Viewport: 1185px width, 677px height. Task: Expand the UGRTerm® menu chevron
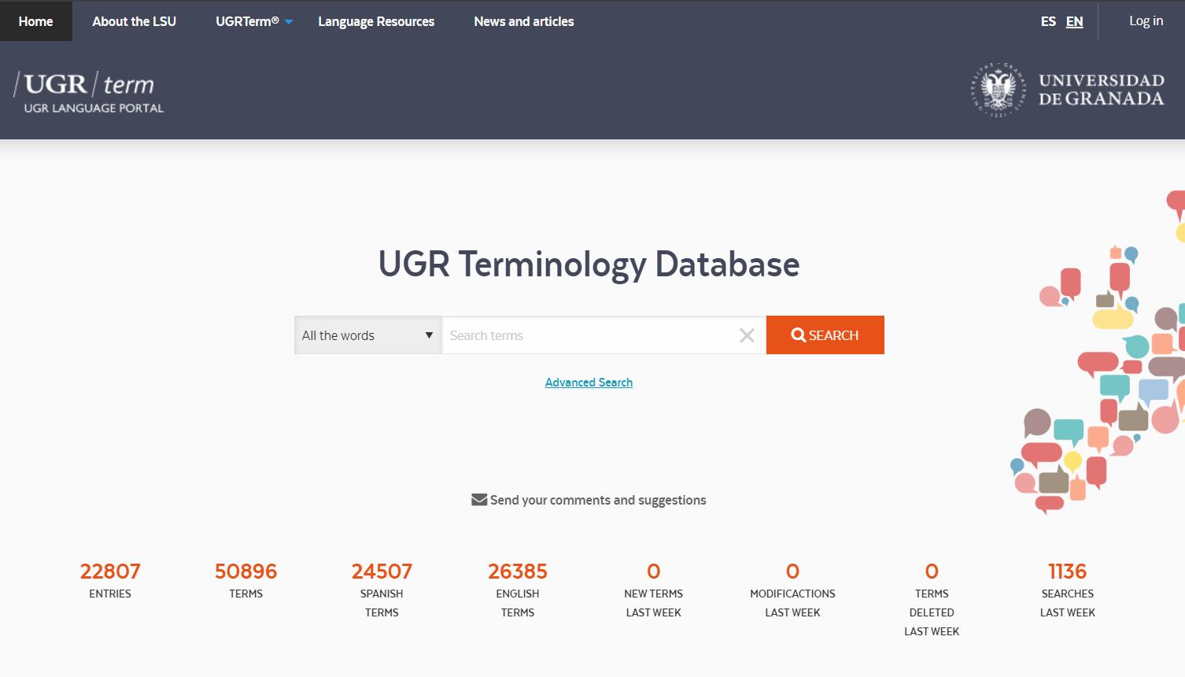pyautogui.click(x=288, y=22)
